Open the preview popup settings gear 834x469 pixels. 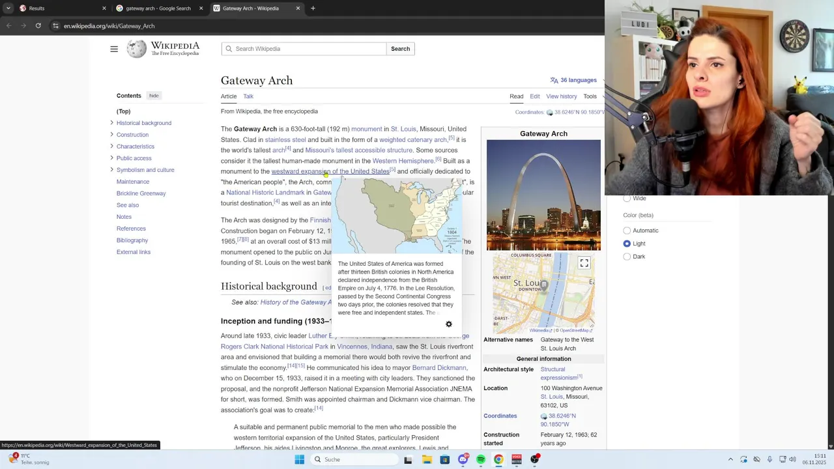(448, 324)
